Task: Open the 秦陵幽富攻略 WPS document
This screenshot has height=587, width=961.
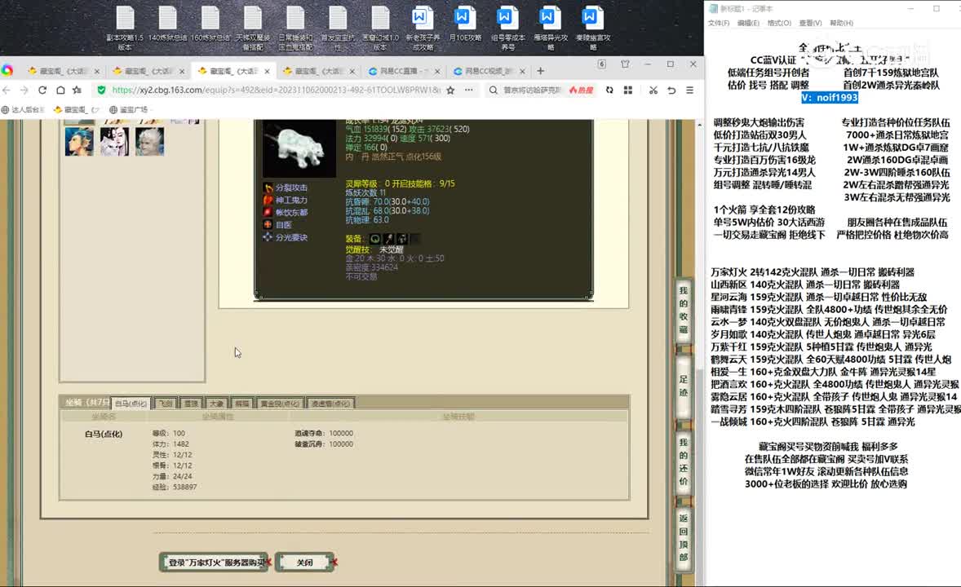Action: click(592, 28)
